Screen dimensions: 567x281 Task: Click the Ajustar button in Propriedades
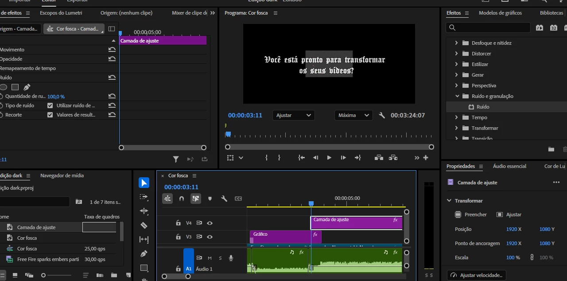click(x=509, y=215)
